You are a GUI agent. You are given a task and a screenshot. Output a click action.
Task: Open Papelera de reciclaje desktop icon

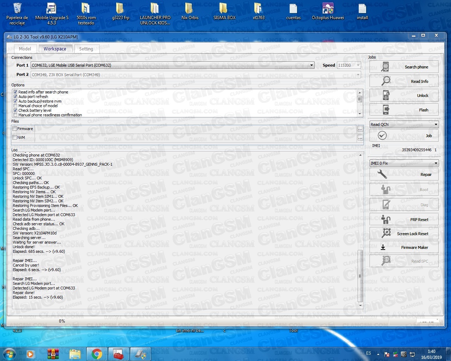pyautogui.click(x=17, y=14)
